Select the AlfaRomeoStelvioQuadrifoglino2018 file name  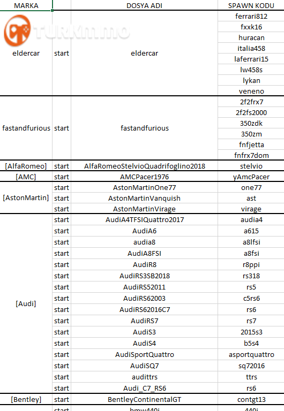[144, 166]
